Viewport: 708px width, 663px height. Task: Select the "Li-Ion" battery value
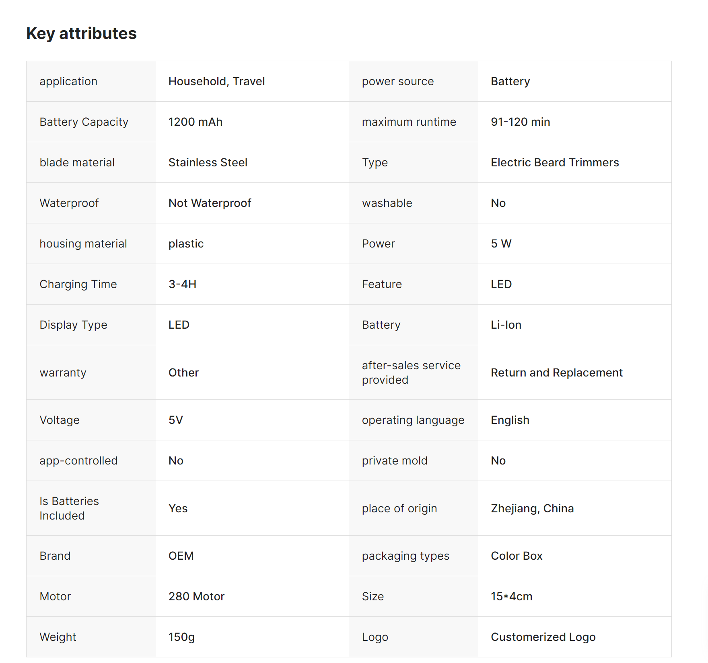(x=506, y=325)
